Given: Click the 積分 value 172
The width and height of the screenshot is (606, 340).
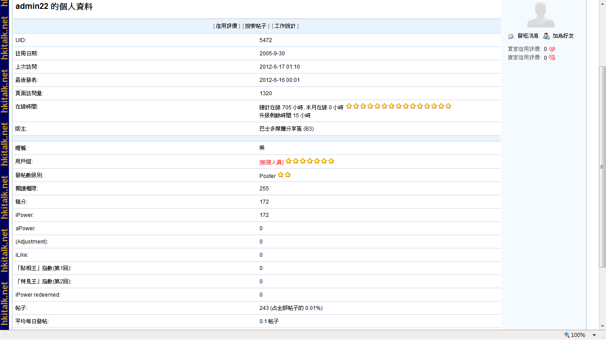Looking at the screenshot, I should (x=264, y=202).
